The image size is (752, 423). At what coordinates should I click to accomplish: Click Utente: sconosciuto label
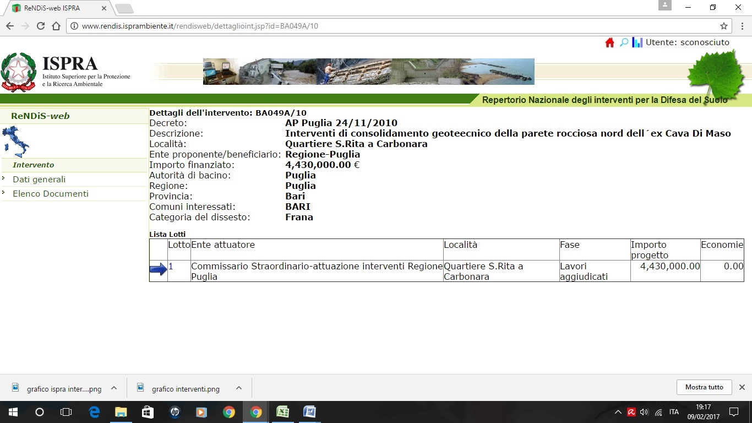pyautogui.click(x=688, y=42)
